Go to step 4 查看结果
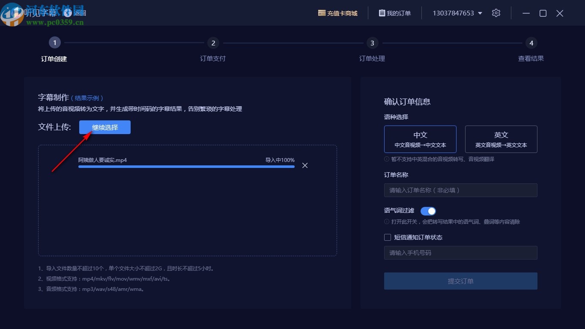This screenshot has width=585, height=329. tap(531, 43)
